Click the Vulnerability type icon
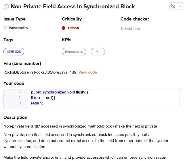 (x=5, y=28)
